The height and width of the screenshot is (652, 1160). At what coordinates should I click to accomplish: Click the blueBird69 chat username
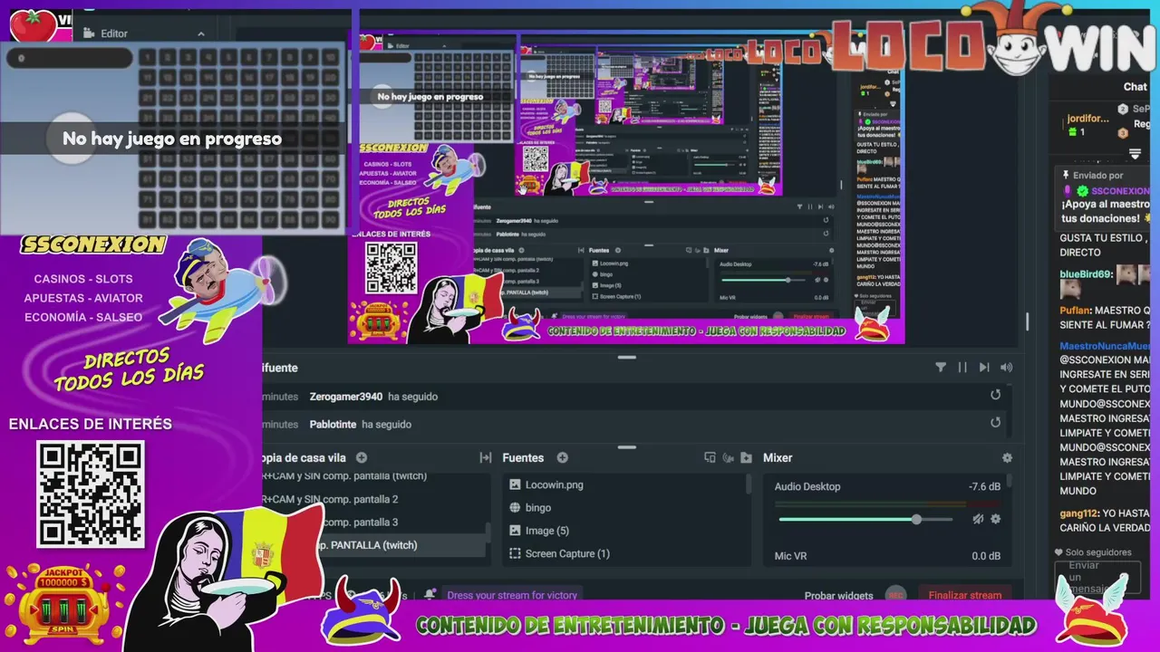(x=1086, y=273)
